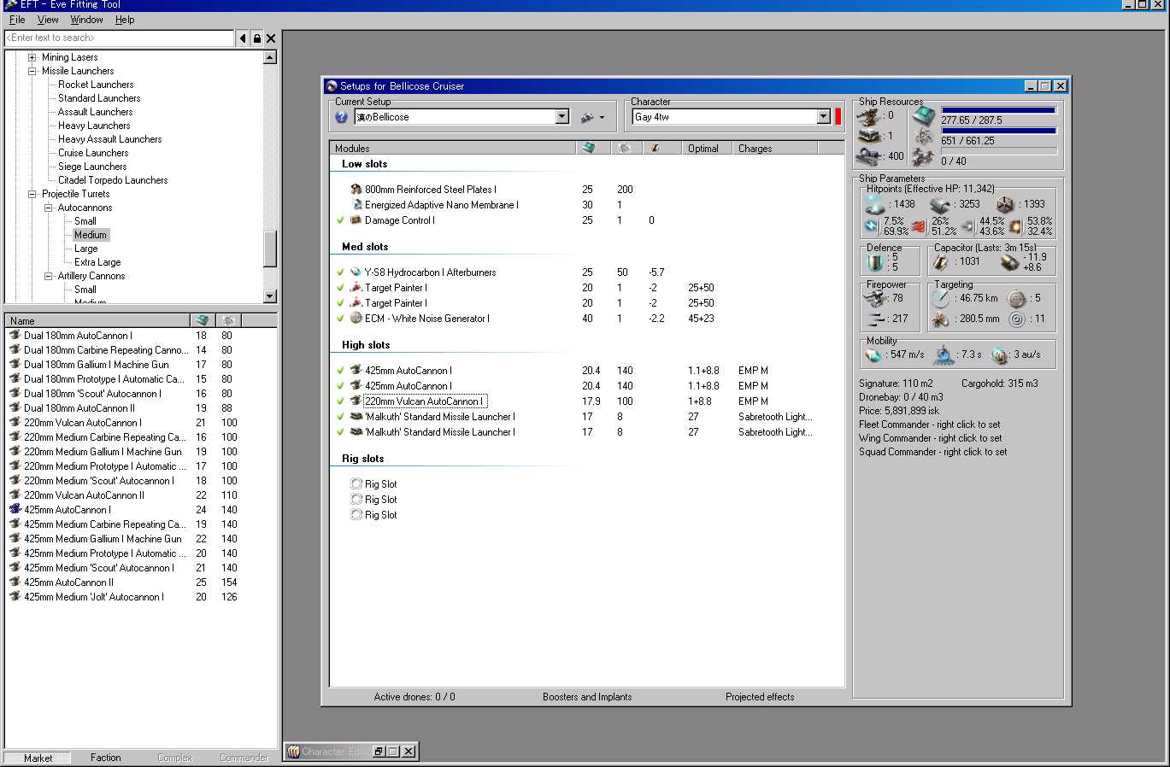Open the View menu

48,20
